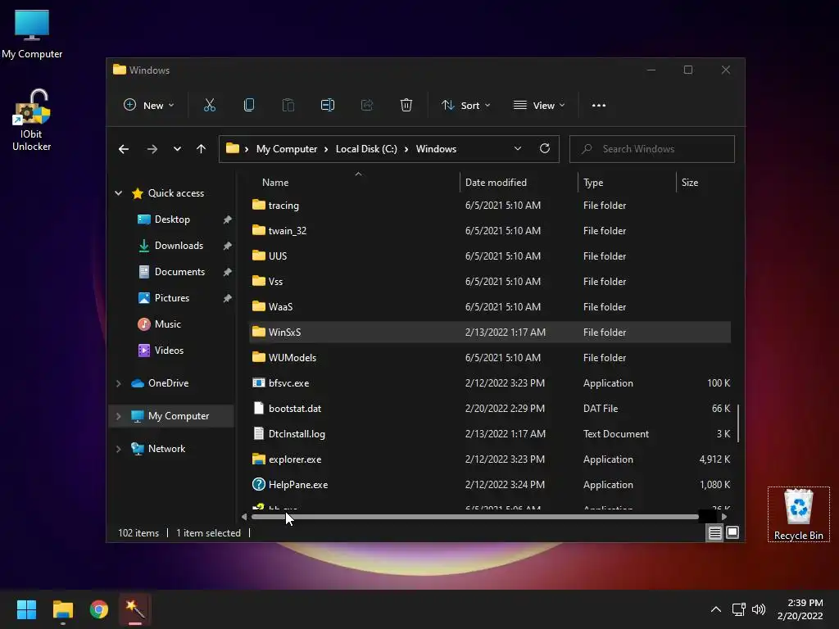This screenshot has height=629, width=839.
Task: Open the Sort options dropdown
Action: coord(466,106)
